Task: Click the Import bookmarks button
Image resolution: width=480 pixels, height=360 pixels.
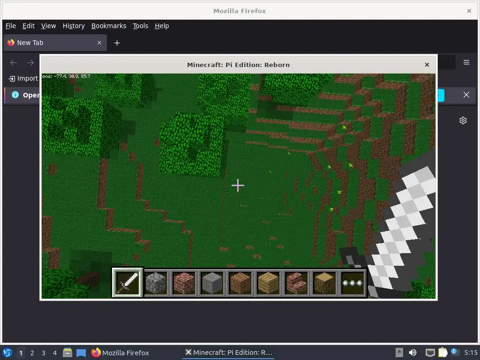Action: pyautogui.click(x=23, y=78)
